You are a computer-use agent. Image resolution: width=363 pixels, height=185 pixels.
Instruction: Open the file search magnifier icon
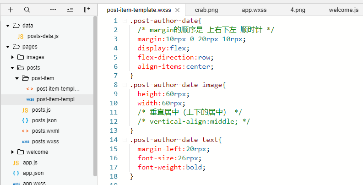tap(27, 10)
